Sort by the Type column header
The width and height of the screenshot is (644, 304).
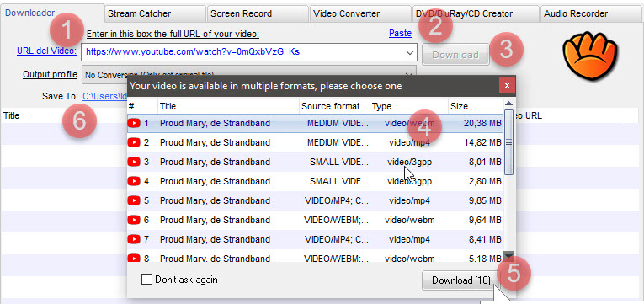tap(408, 106)
